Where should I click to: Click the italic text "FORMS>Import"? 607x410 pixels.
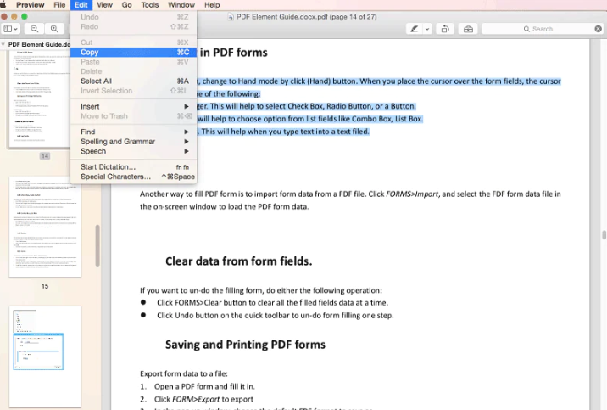point(412,194)
